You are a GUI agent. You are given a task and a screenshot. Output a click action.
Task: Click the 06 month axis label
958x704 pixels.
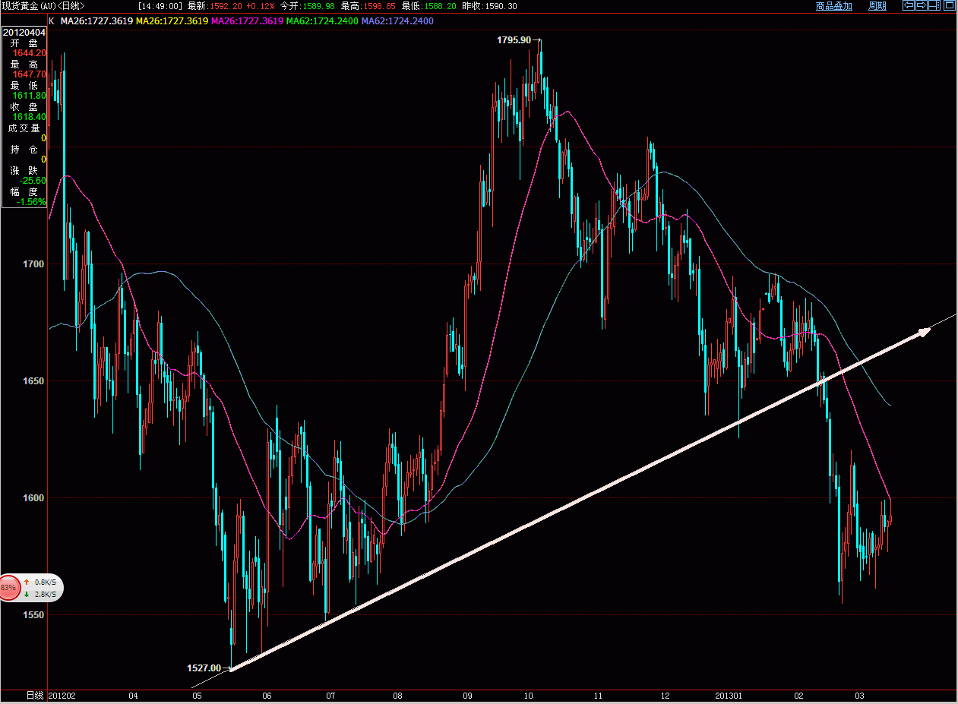pyautogui.click(x=266, y=696)
